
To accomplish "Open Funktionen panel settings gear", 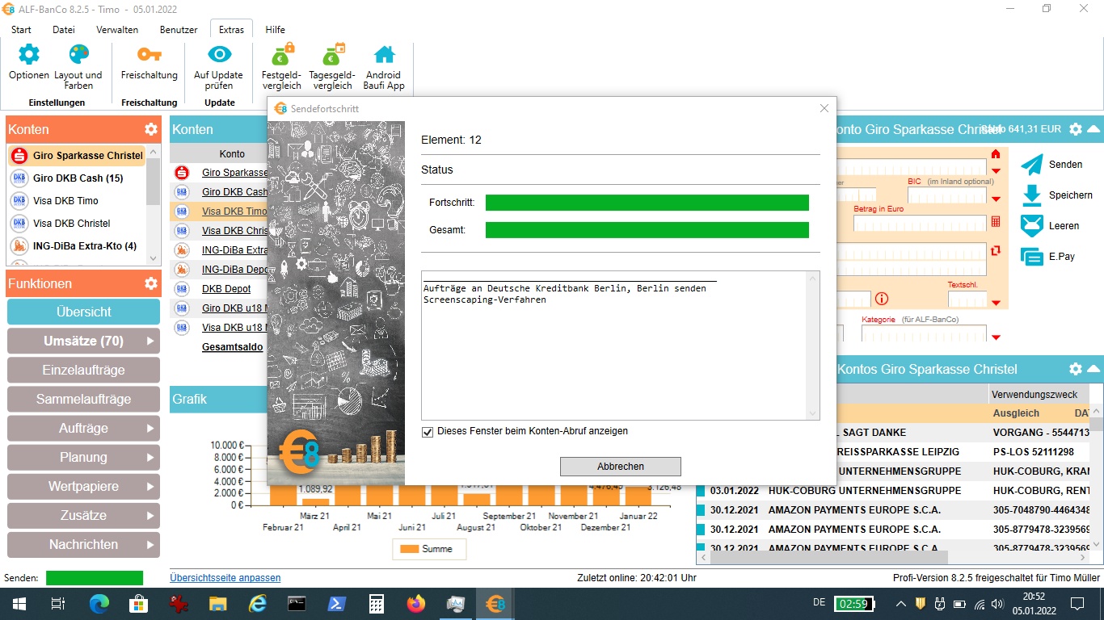I will tap(151, 283).
